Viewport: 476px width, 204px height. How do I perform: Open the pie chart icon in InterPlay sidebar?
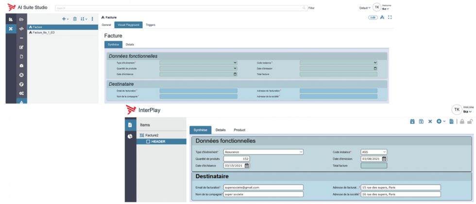(130, 136)
